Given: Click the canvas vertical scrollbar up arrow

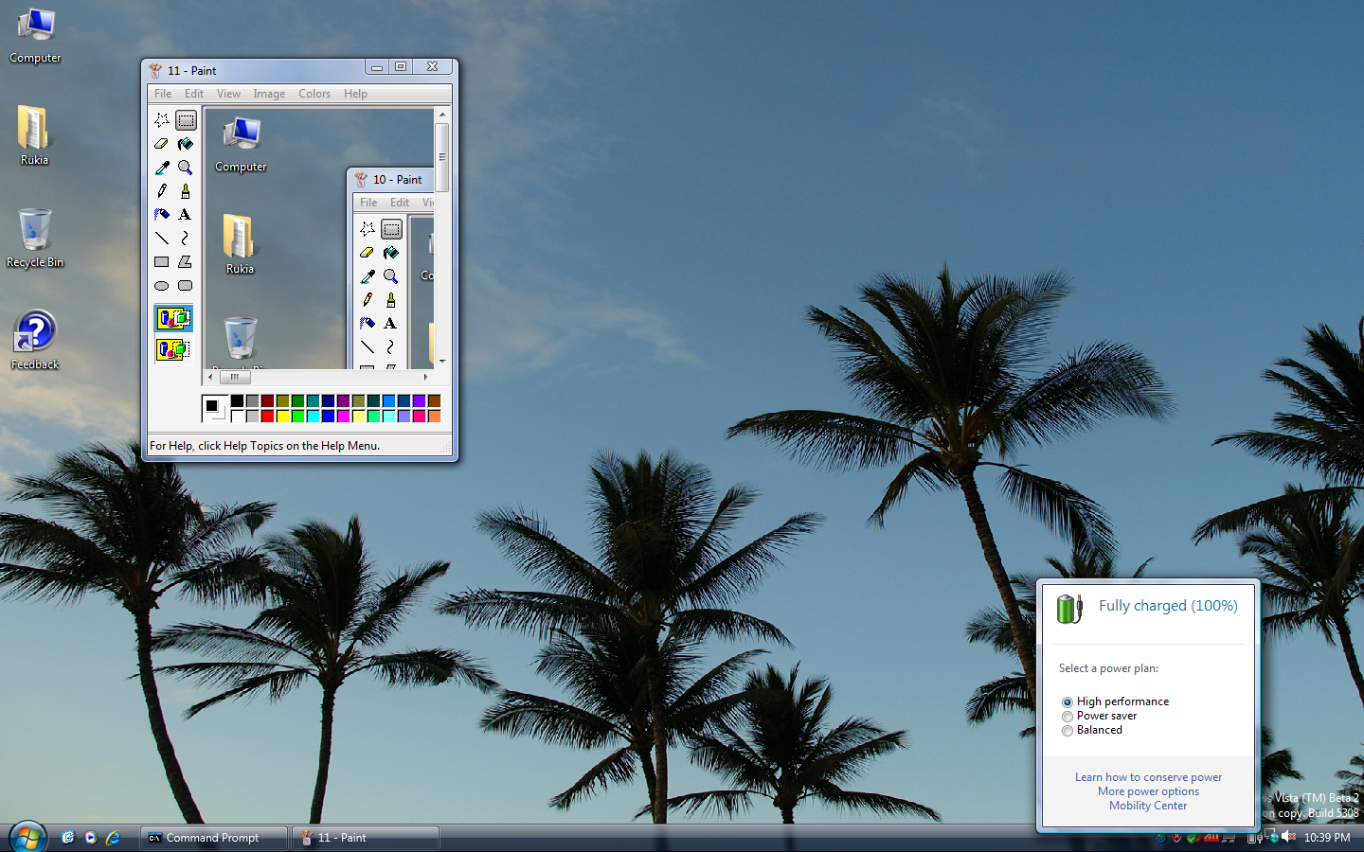Looking at the screenshot, I should (441, 115).
